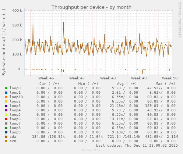Select the loop6 legend label
183x154 pixels.
pyautogui.click(x=15, y=119)
